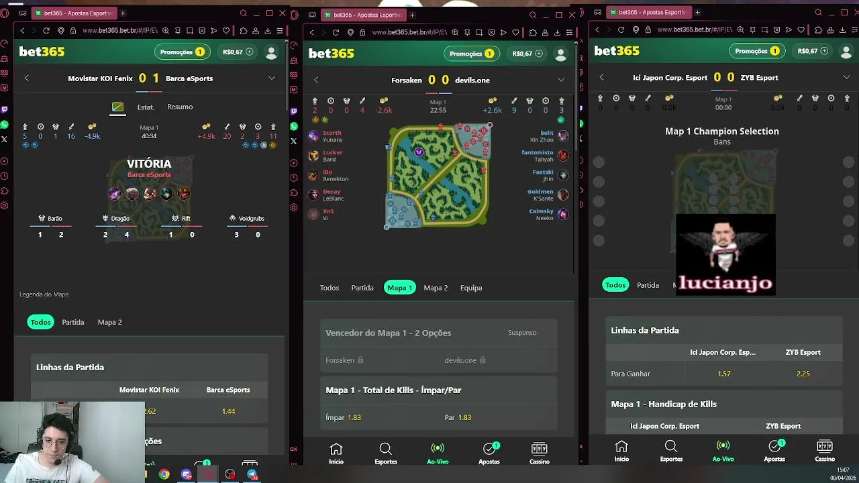Open new tab in the Forsaken browser window

[x=412, y=15]
